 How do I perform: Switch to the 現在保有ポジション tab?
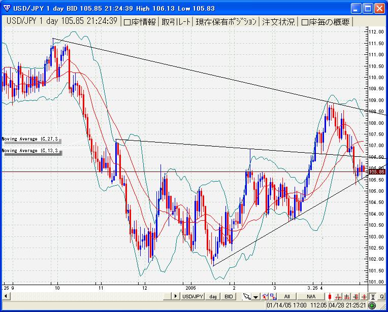226,22
